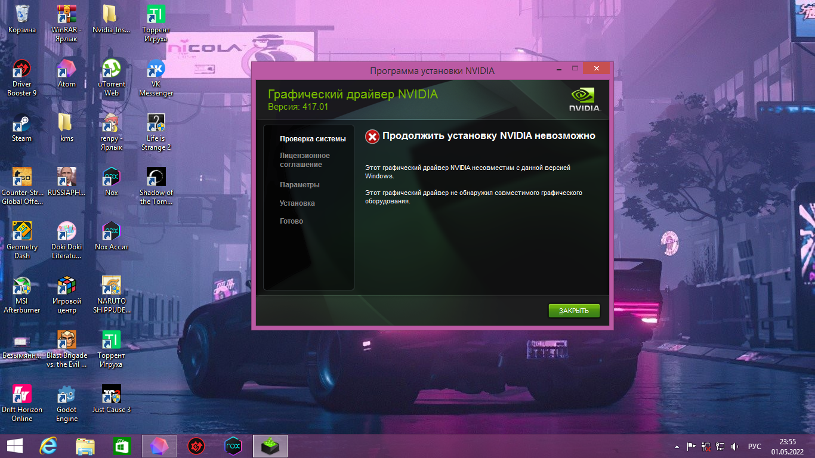
Task: Select the kms folder on the desktop
Action: click(x=67, y=128)
